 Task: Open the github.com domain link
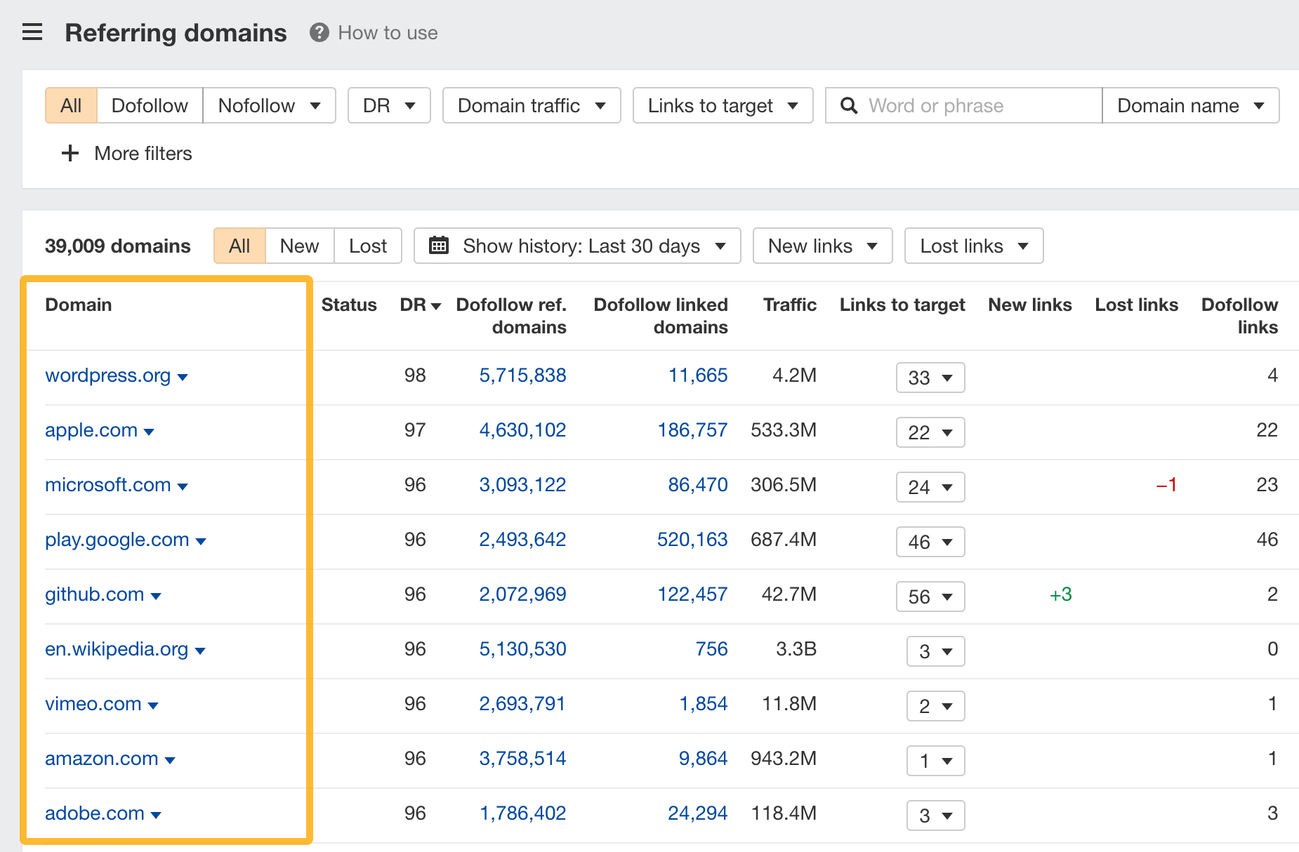[95, 594]
